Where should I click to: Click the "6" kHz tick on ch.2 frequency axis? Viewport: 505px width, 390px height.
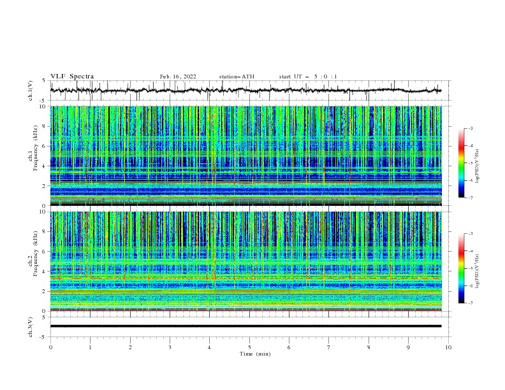tap(45, 252)
